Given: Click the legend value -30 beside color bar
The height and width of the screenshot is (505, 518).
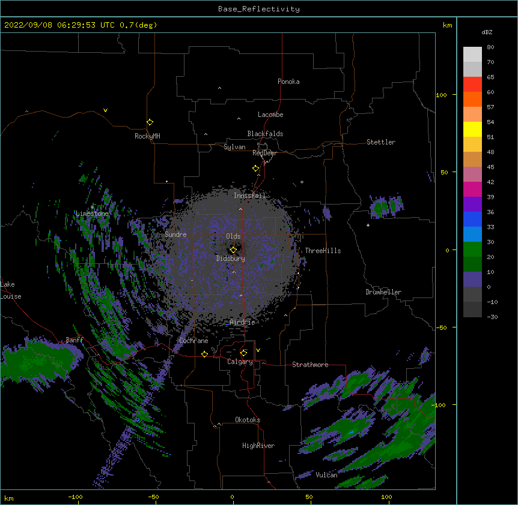Looking at the screenshot, I should pos(492,317).
